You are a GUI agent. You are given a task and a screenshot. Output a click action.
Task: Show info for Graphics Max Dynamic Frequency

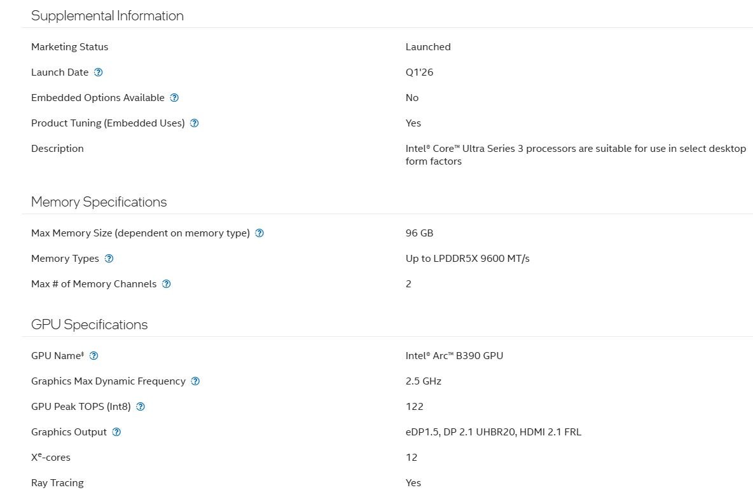pos(195,381)
